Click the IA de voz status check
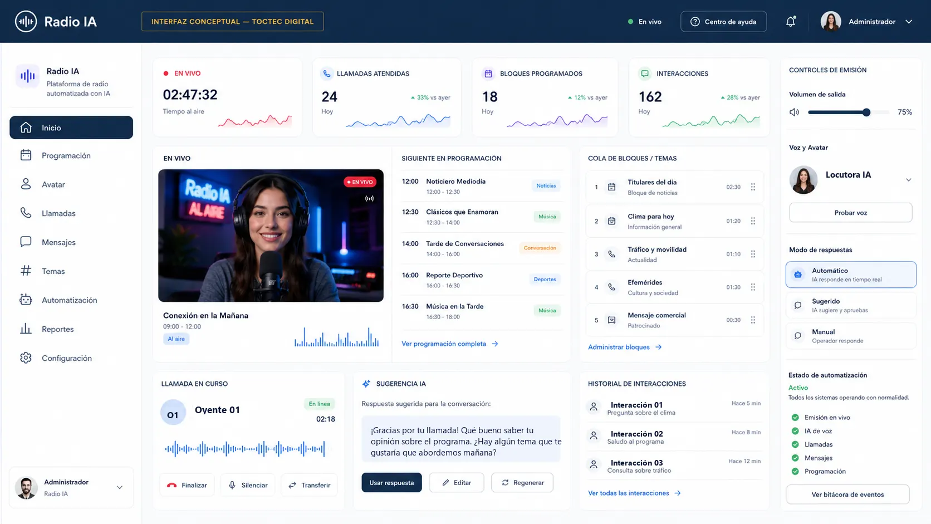The height and width of the screenshot is (524, 931). (795, 431)
